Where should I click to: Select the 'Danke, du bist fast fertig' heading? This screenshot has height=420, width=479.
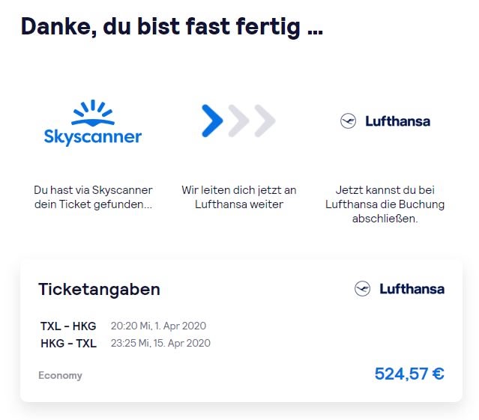coord(172,27)
